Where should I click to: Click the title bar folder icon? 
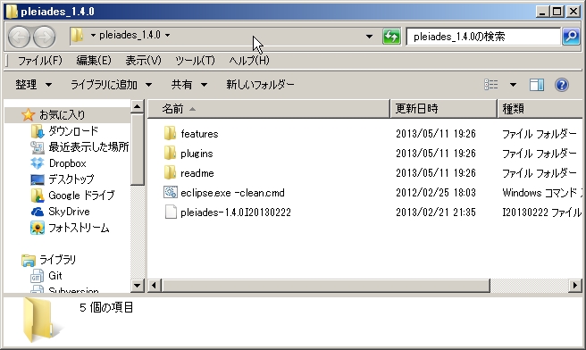click(12, 12)
